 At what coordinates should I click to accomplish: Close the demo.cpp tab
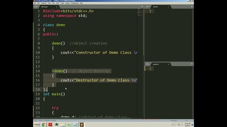57,7
